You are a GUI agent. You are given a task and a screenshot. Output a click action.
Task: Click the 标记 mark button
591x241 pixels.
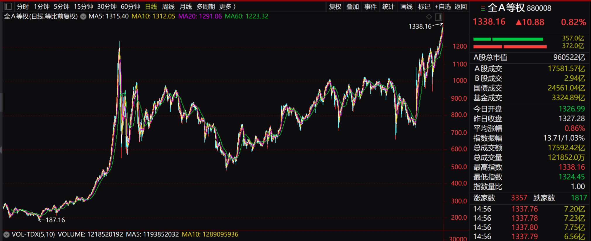tap(424, 6)
